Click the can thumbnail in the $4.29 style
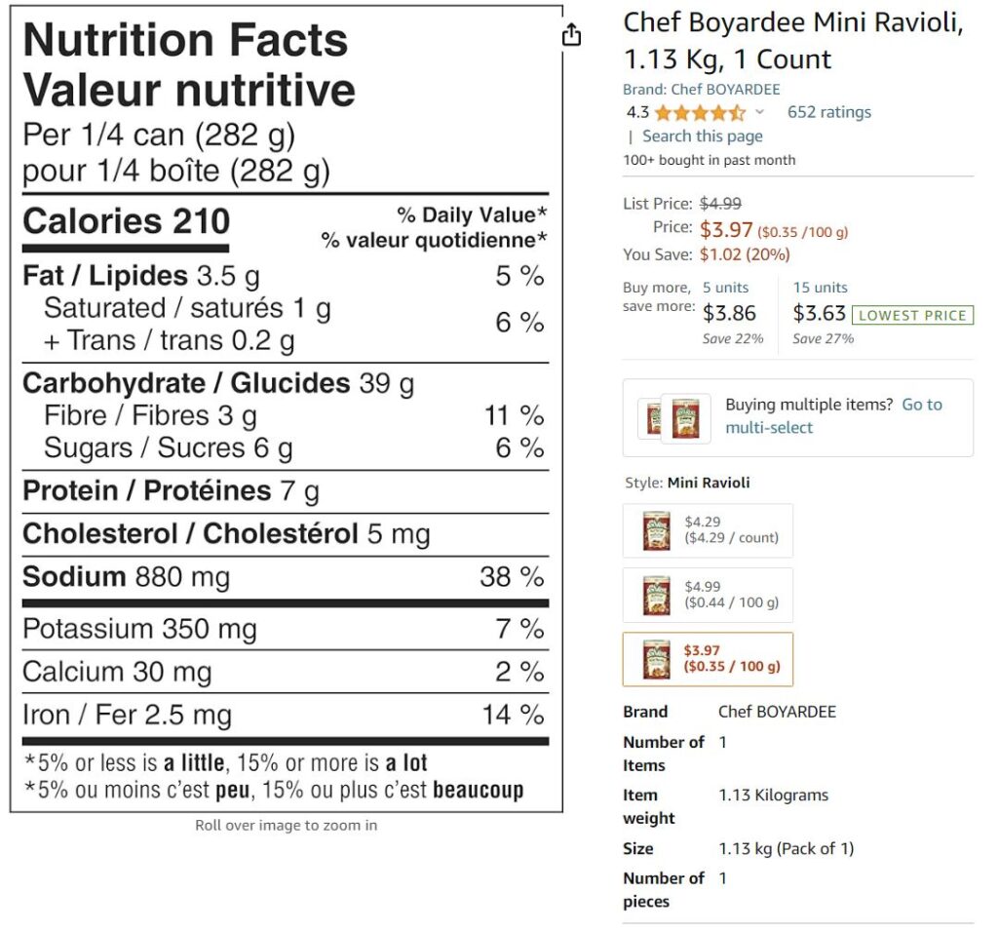The image size is (998, 932). [x=657, y=531]
